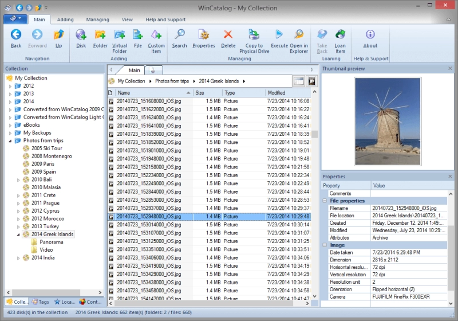This screenshot has height=321, width=458.
Task: Open the new tab button next to Main tab
Action: pos(153,70)
